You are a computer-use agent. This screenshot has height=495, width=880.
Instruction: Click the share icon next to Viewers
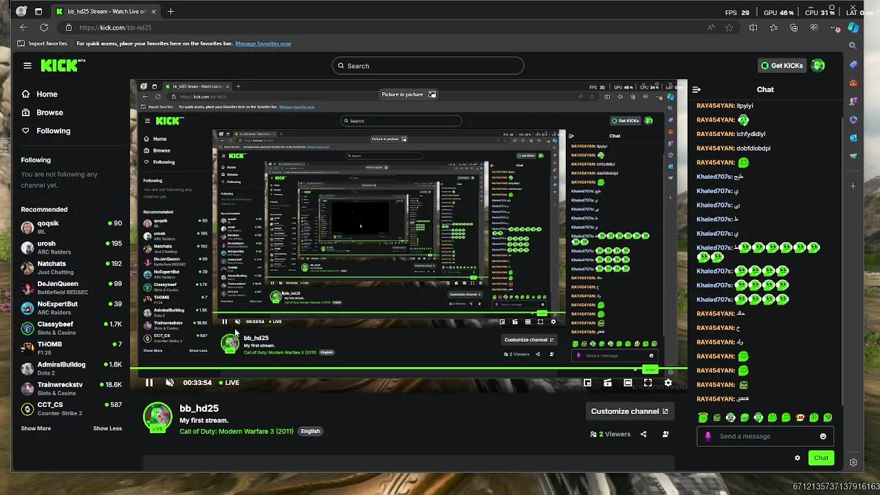tap(643, 434)
